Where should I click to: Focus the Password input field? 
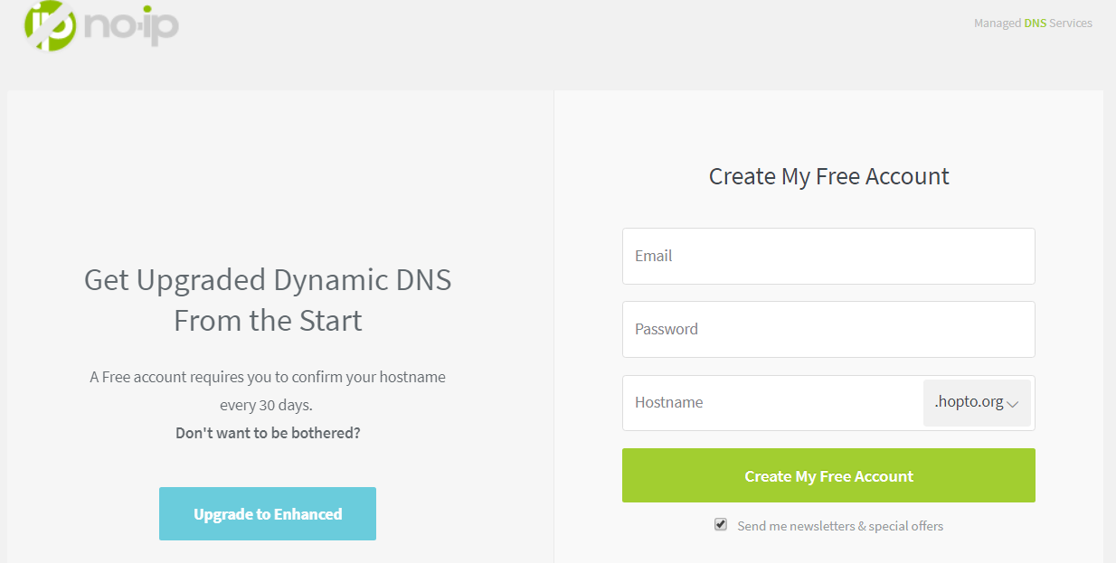[x=828, y=329]
